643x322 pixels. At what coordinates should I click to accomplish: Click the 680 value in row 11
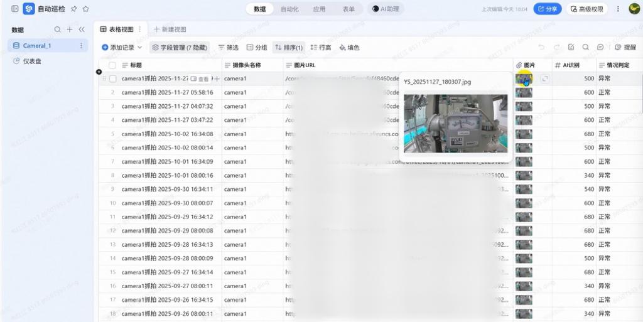coord(589,217)
